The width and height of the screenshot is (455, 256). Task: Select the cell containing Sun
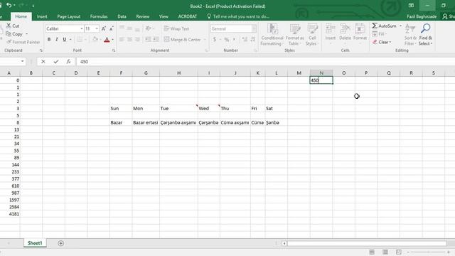[121, 109]
